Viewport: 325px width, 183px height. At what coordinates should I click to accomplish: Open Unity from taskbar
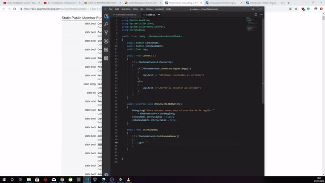(x=120, y=180)
